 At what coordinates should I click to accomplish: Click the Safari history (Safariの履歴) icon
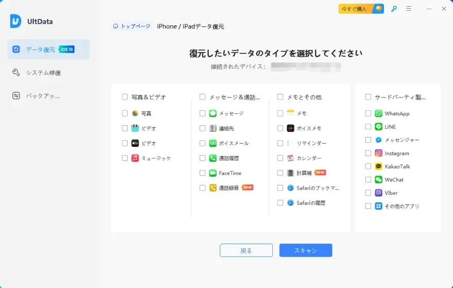(290, 202)
